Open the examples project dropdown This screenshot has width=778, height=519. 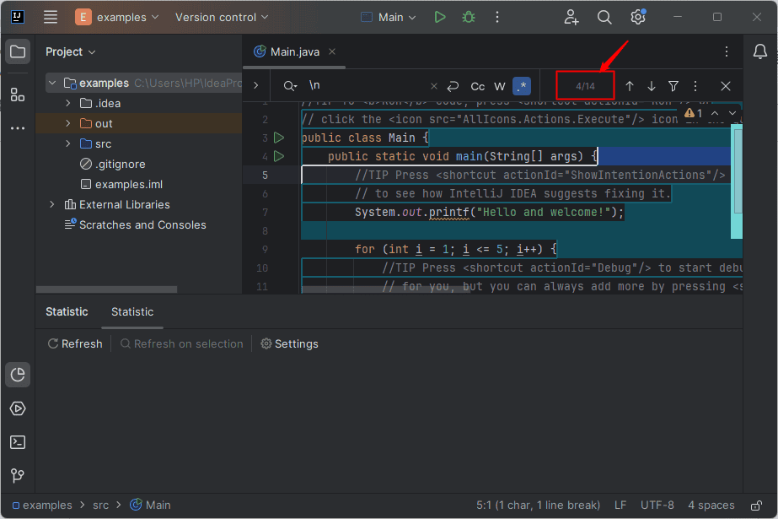coord(117,17)
